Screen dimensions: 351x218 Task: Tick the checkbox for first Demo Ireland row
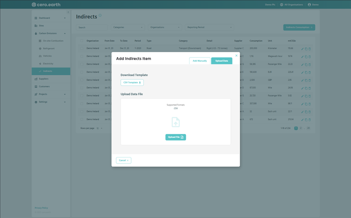(82, 48)
